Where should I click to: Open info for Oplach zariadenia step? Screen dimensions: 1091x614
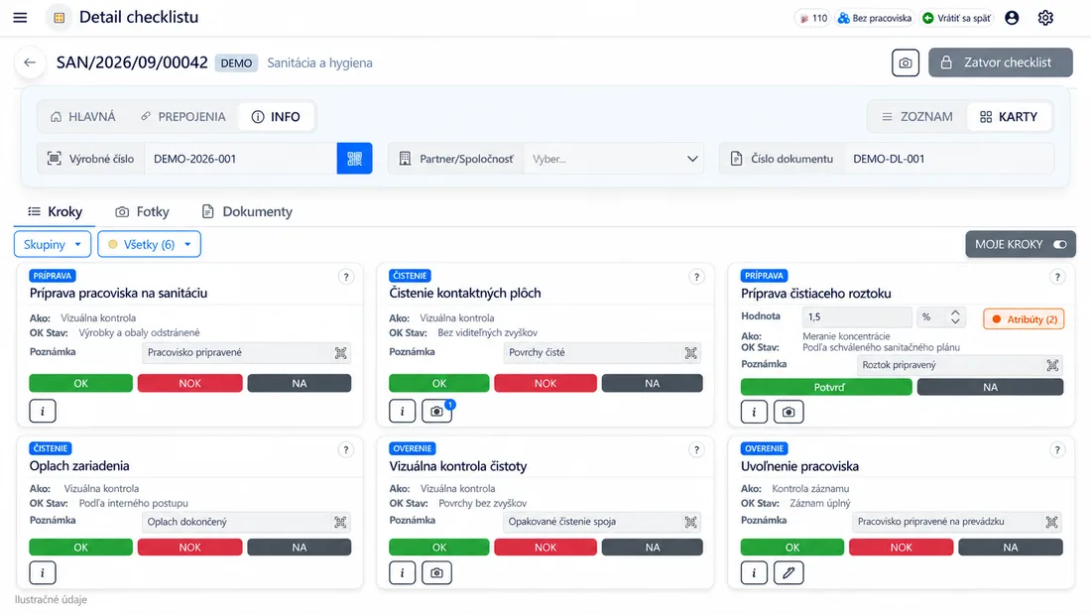click(x=43, y=573)
